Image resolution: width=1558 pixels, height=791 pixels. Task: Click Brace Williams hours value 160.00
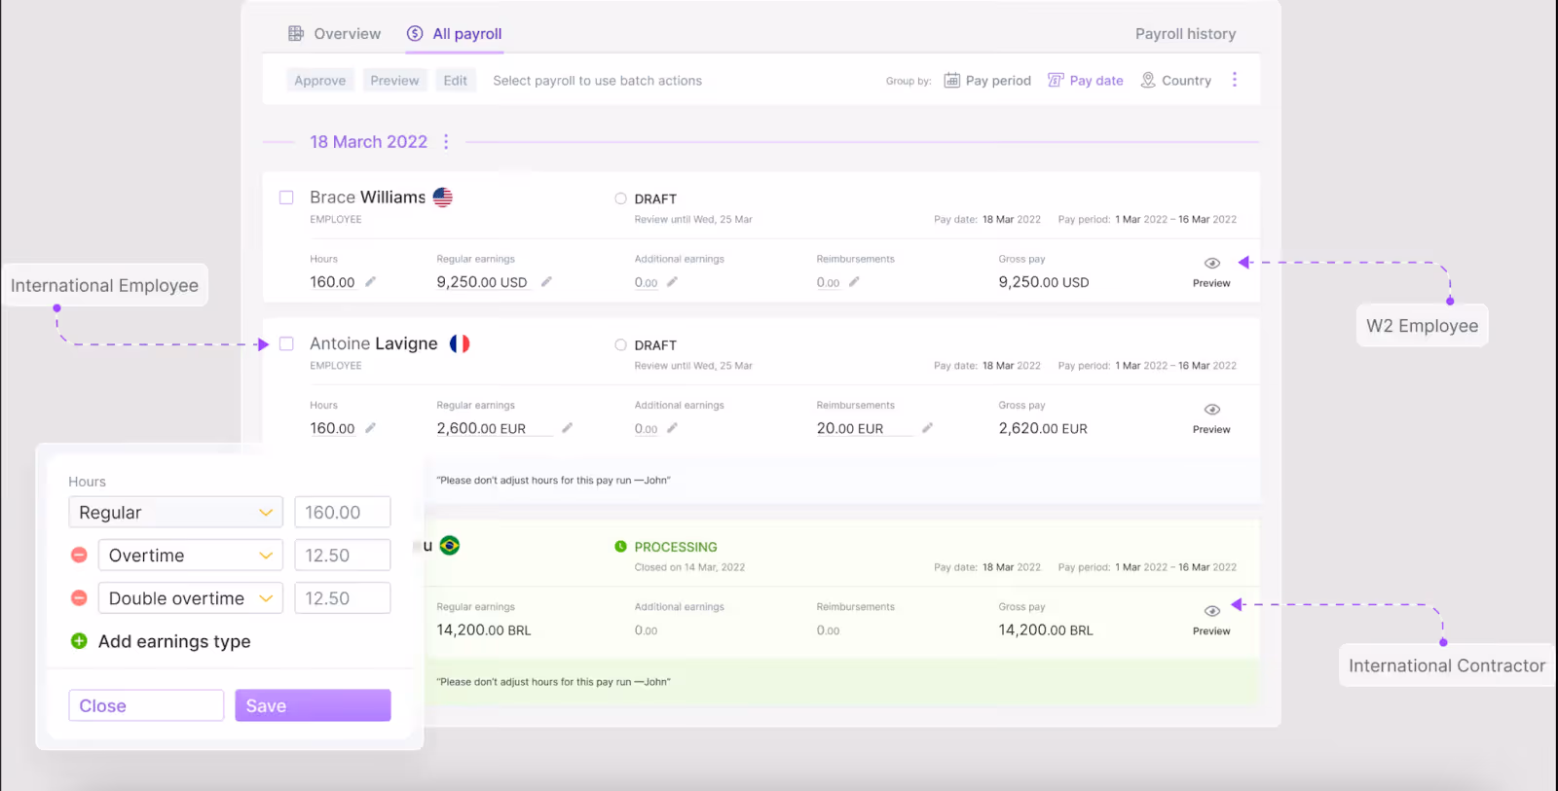pyautogui.click(x=332, y=282)
